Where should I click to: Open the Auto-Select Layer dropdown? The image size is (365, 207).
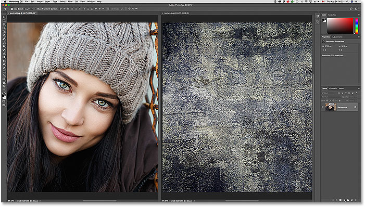pos(29,9)
